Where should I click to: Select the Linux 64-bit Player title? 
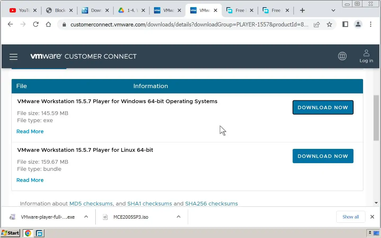(x=85, y=150)
